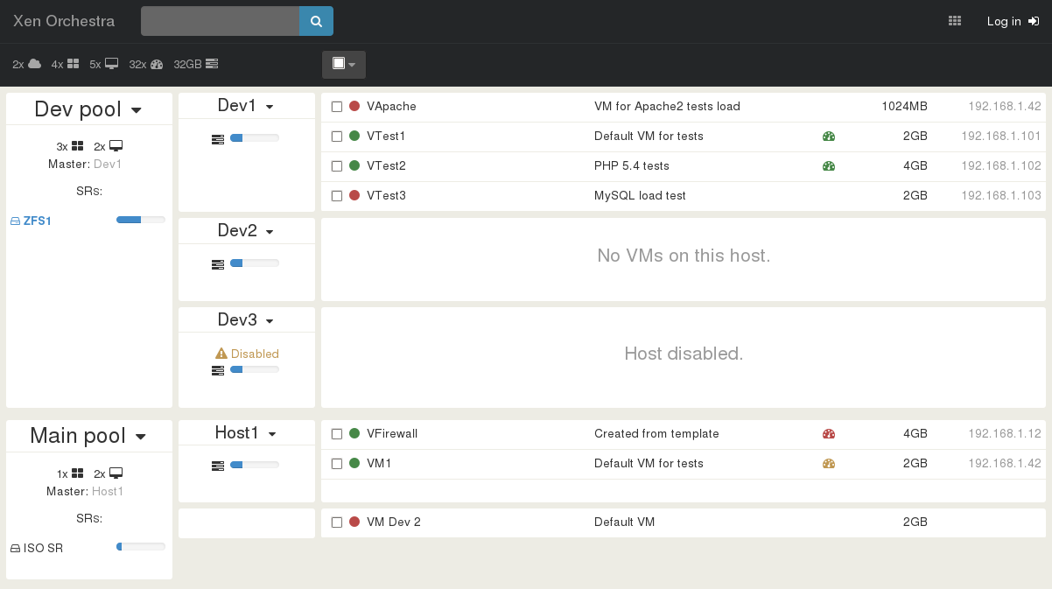
Task: Click the 4x hosts count icon
Action: [73, 64]
